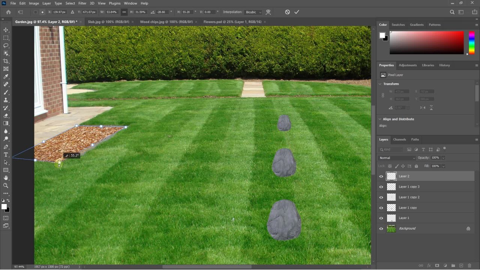Open the Normal blend mode dropdown
The image size is (480, 270).
pyautogui.click(x=397, y=158)
